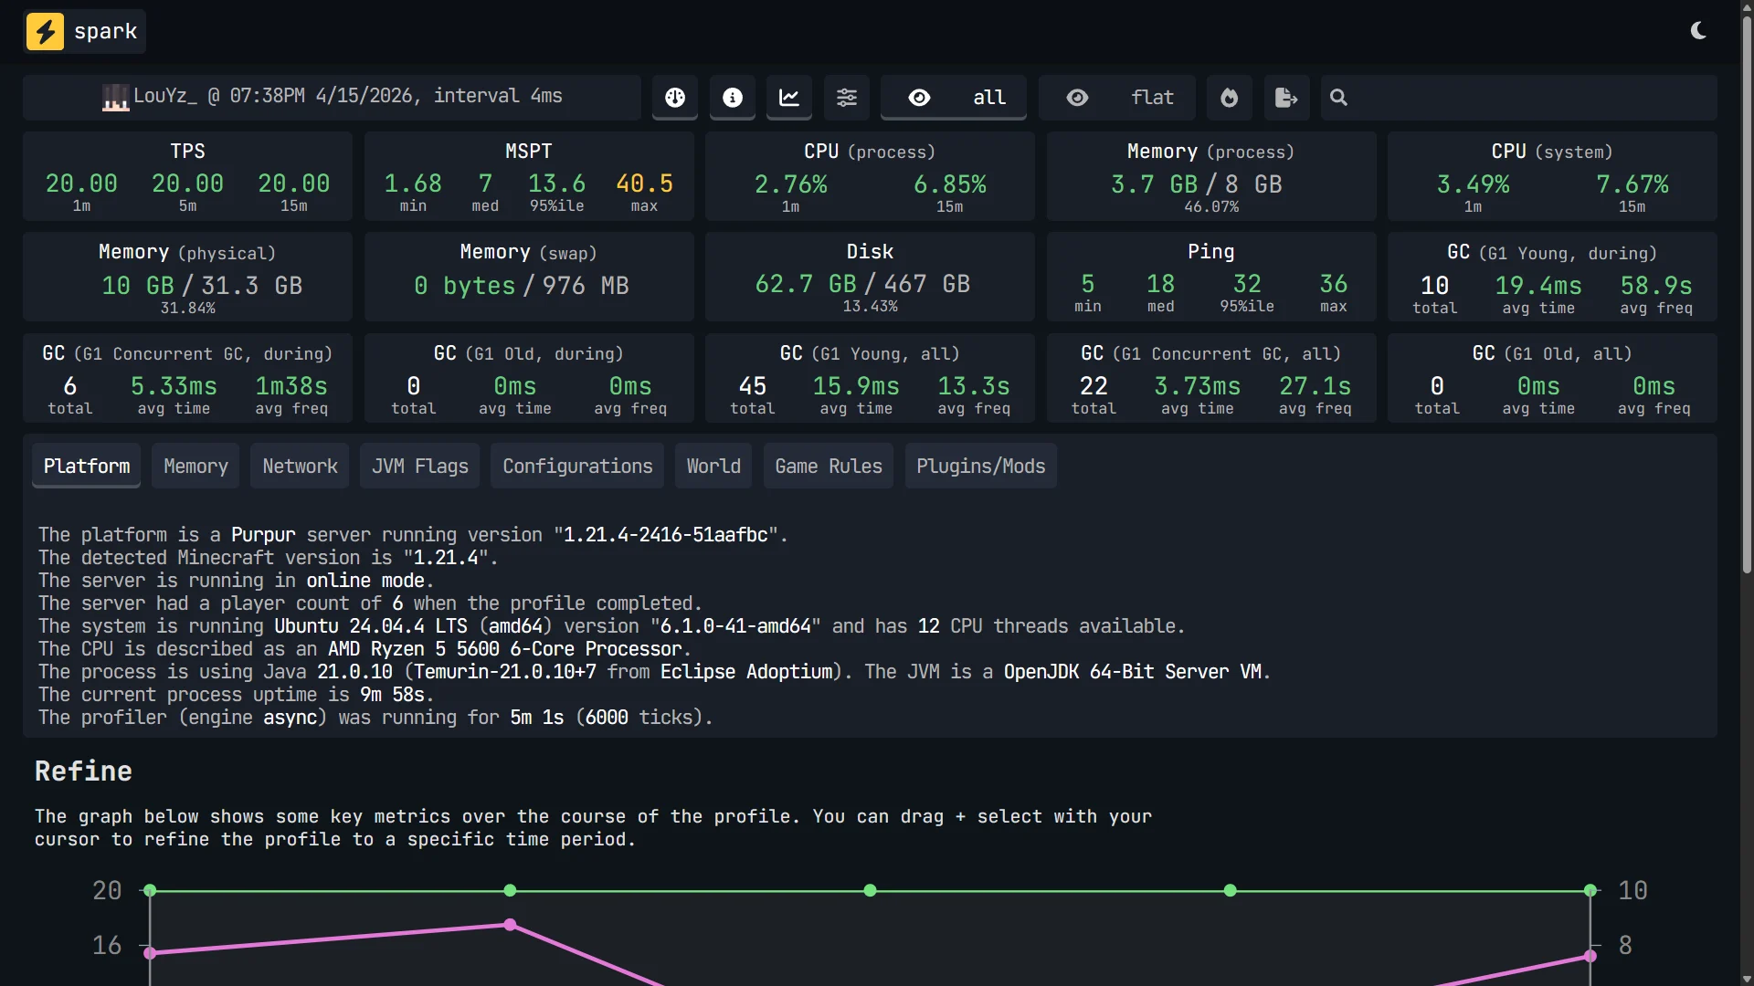Click G1 Concurrent all 27.1s value
Image resolution: width=1754 pixels, height=986 pixels.
pyautogui.click(x=1315, y=387)
